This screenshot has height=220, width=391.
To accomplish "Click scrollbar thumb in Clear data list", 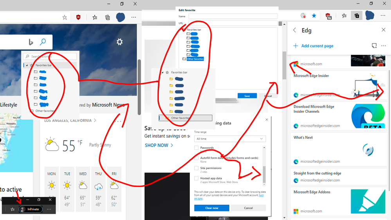I will point(264,175).
